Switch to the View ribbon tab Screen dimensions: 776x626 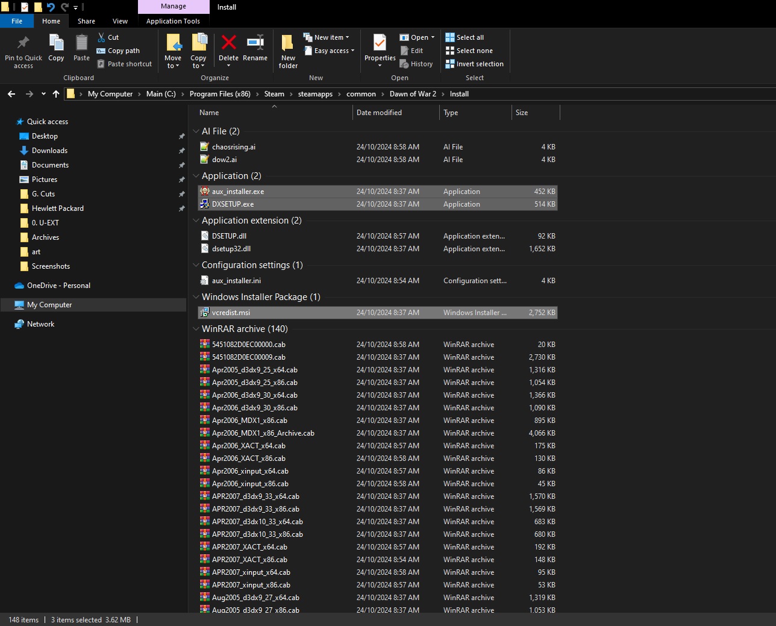[120, 21]
